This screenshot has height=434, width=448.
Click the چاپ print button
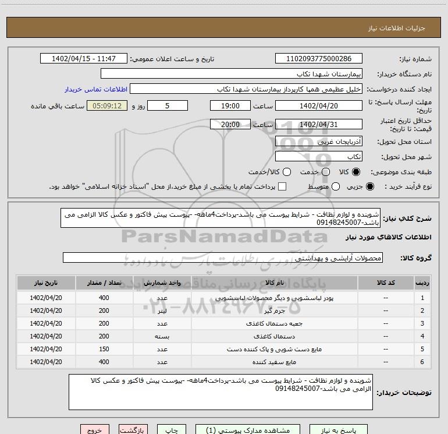pos(172,430)
